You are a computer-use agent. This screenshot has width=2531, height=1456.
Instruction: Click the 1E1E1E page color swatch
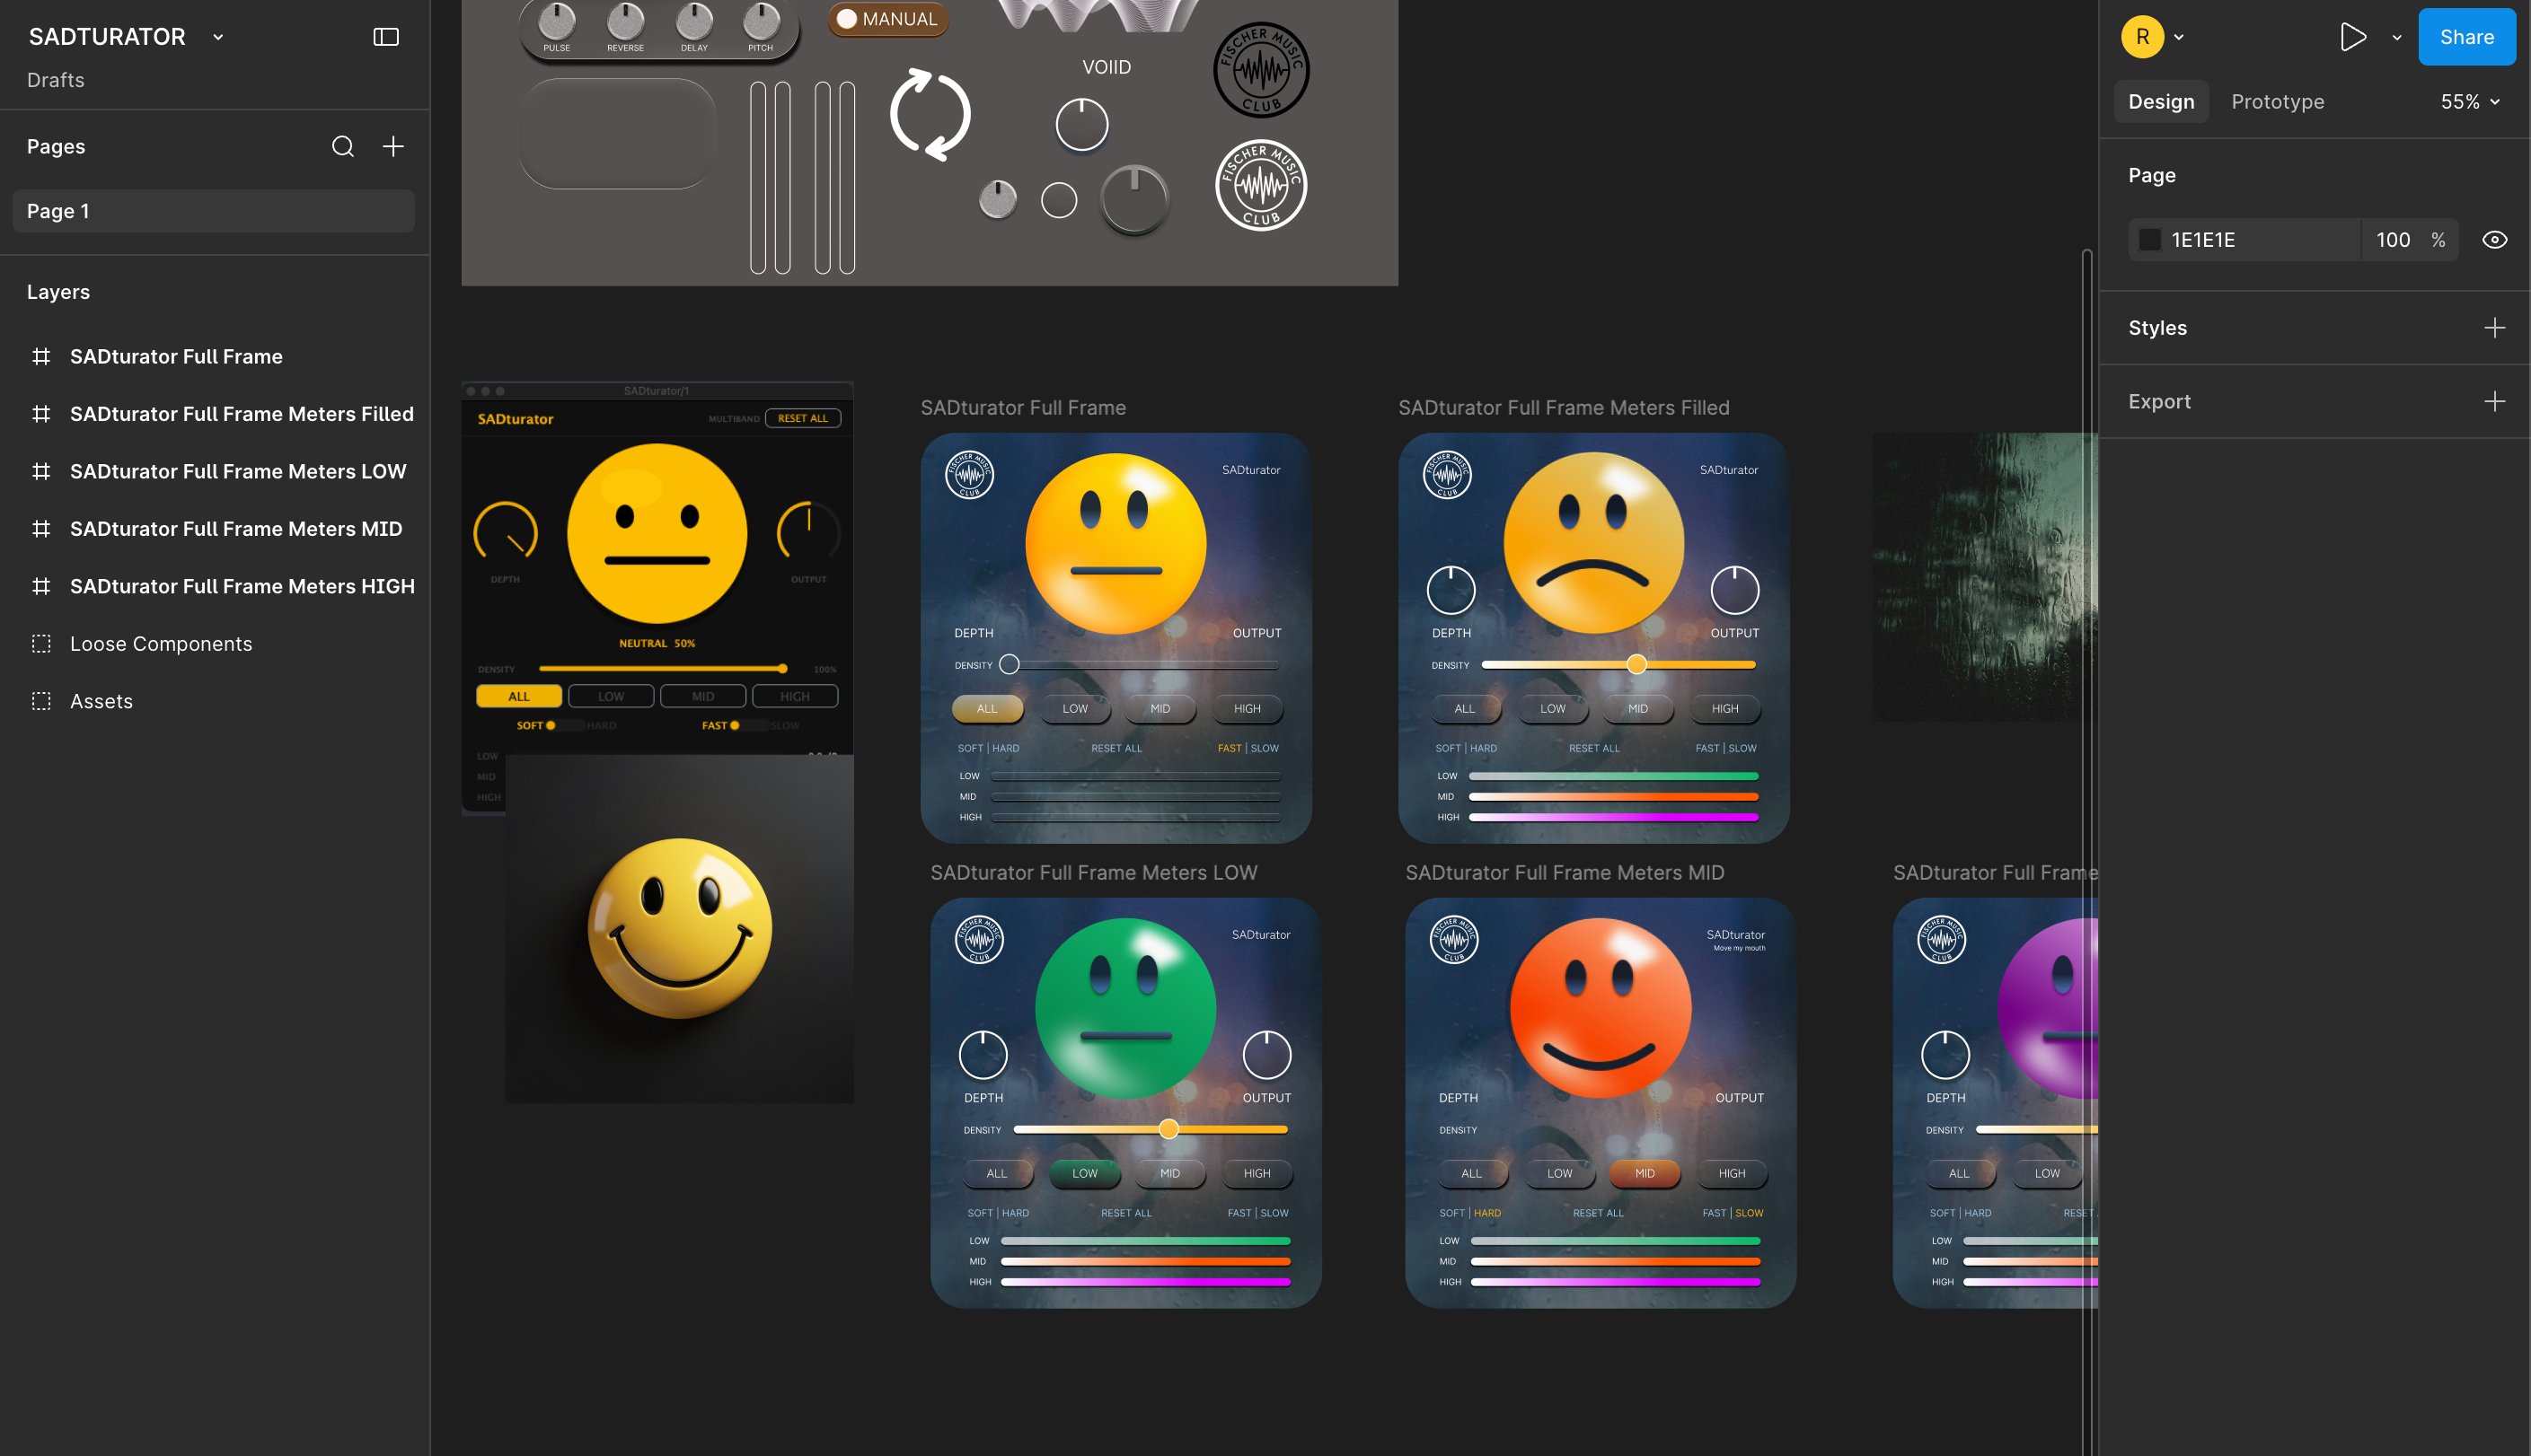coord(2149,240)
